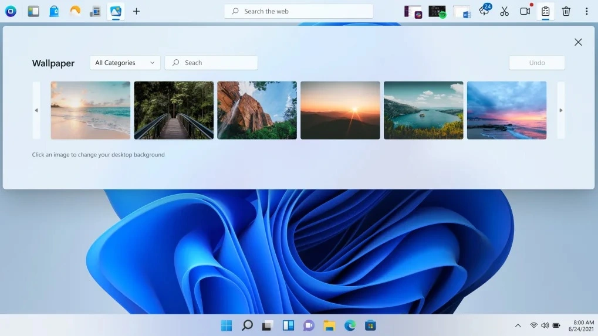598x336 pixels.
Task: Open Task View on the taskbar
Action: [x=268, y=325]
